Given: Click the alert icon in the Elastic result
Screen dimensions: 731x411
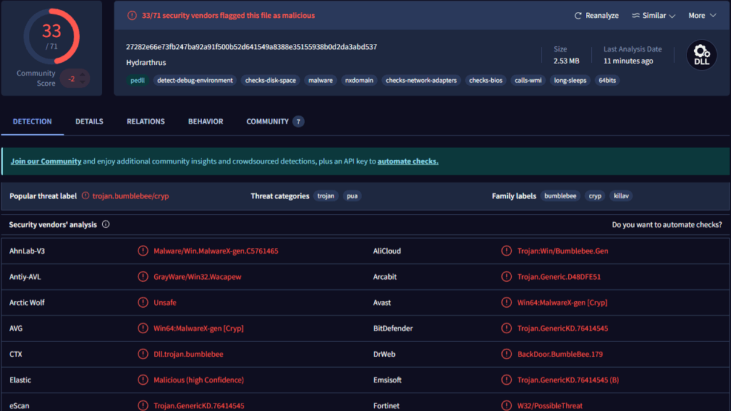Looking at the screenshot, I should [143, 380].
